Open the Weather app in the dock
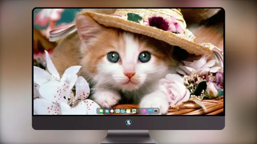 pyautogui.click(x=107, y=111)
